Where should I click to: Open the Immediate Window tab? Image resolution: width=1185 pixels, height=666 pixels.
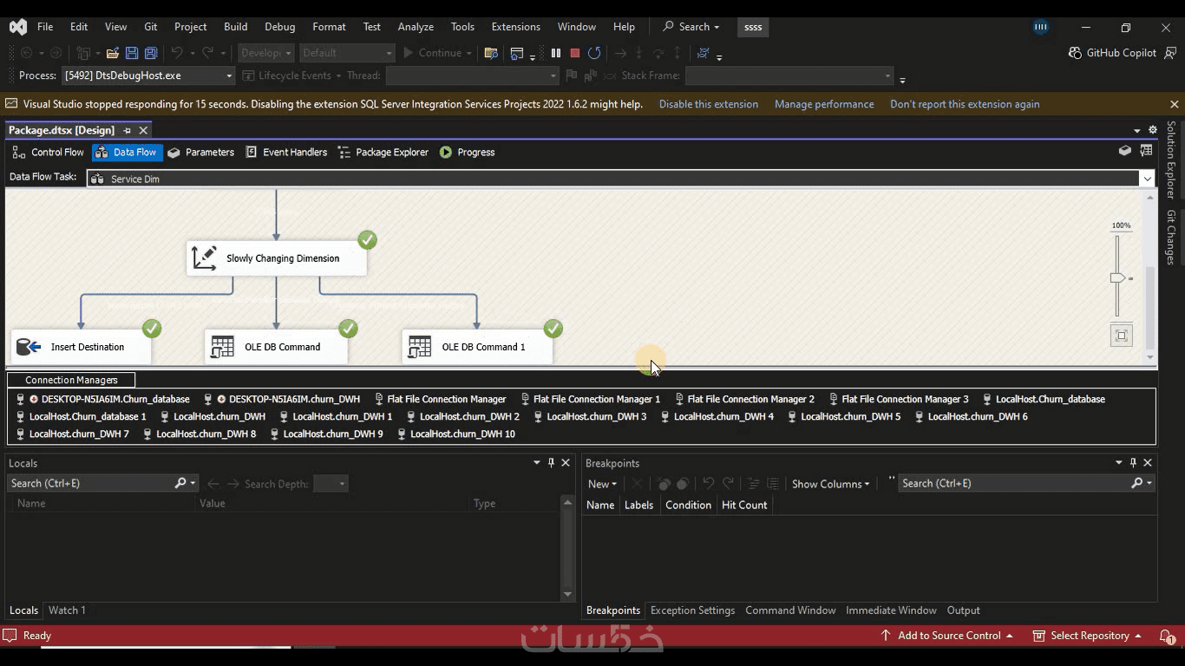[x=891, y=610]
